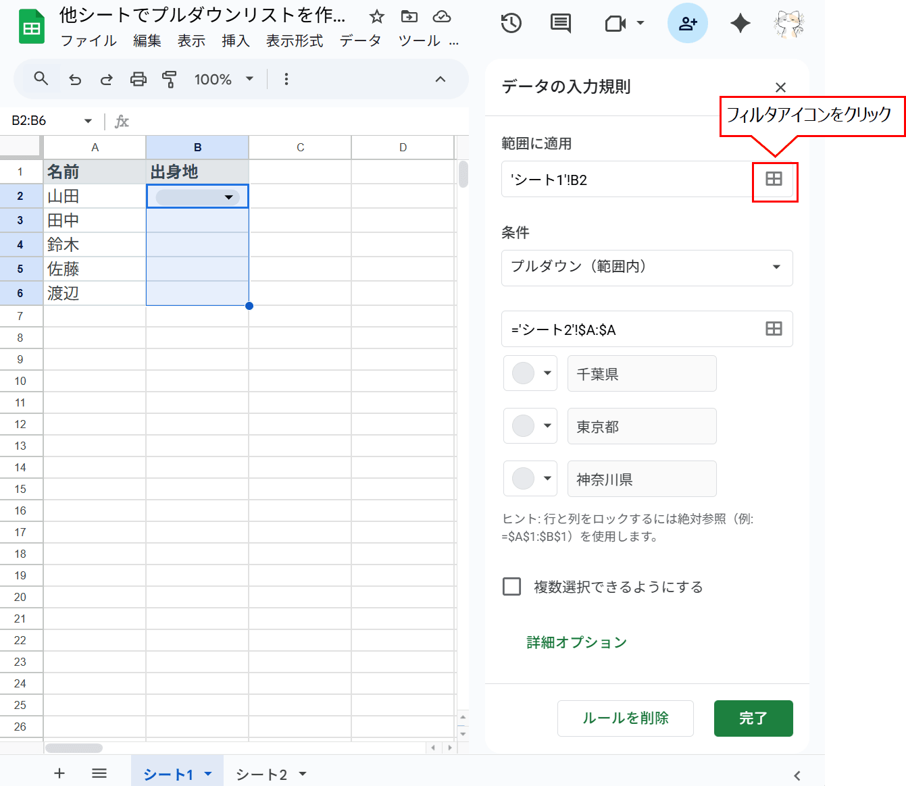
Task: Click the grid icon next to 'シート1'!B2
Action: coord(774,180)
